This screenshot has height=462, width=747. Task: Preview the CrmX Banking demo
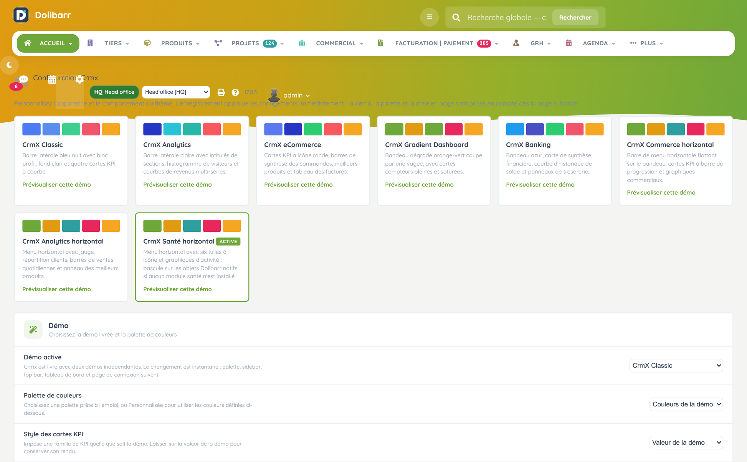point(540,185)
